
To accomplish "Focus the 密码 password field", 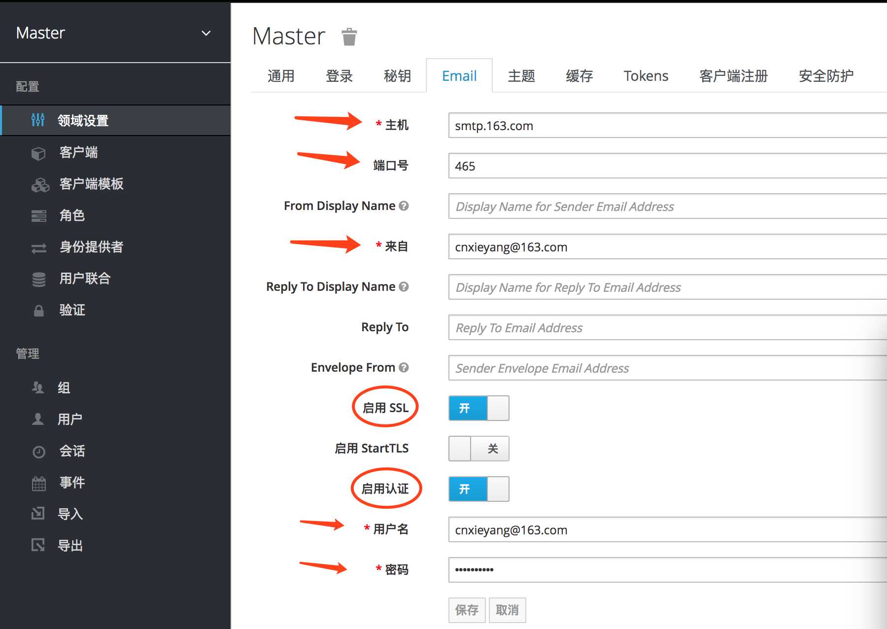I will 668,570.
